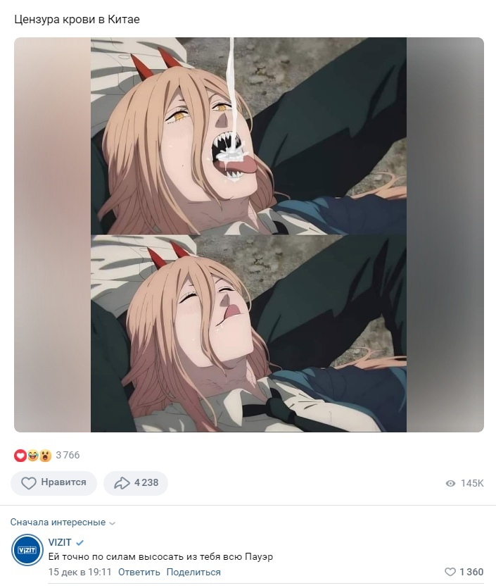Screen dimensions: 496x588
Task: Click the share arrow with 4238 count
Action: [122, 483]
